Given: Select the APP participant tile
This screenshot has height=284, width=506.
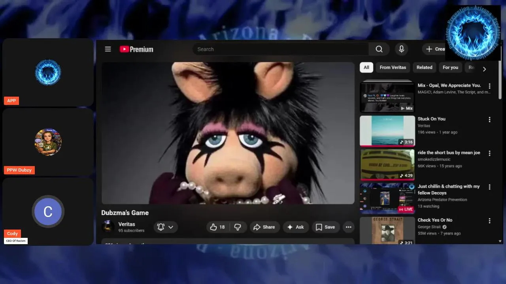Looking at the screenshot, I should coord(48,72).
